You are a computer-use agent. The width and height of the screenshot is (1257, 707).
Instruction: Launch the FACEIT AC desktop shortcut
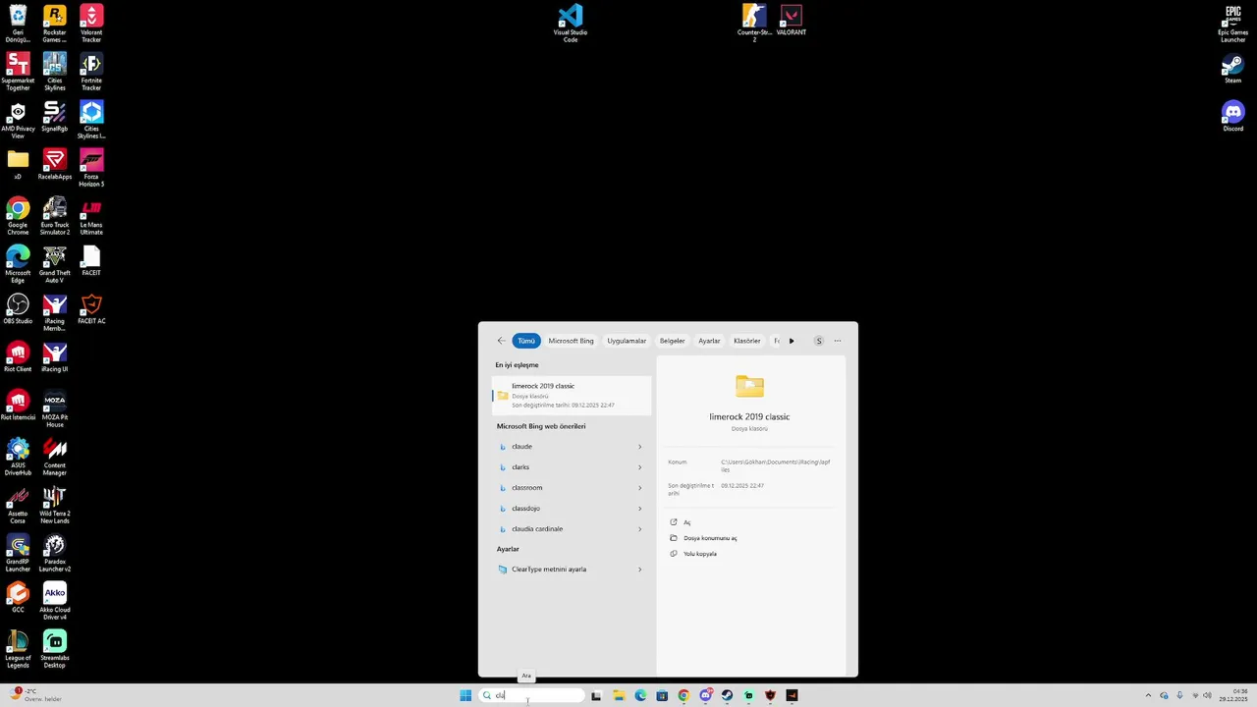(x=91, y=309)
